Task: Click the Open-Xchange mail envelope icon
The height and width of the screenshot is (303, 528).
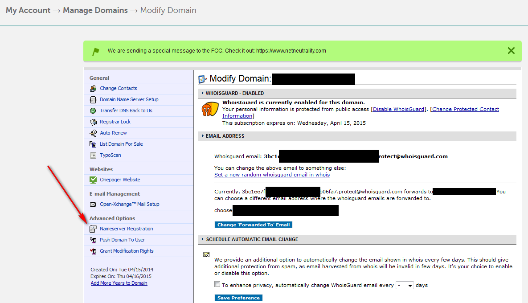Action: [x=93, y=205]
